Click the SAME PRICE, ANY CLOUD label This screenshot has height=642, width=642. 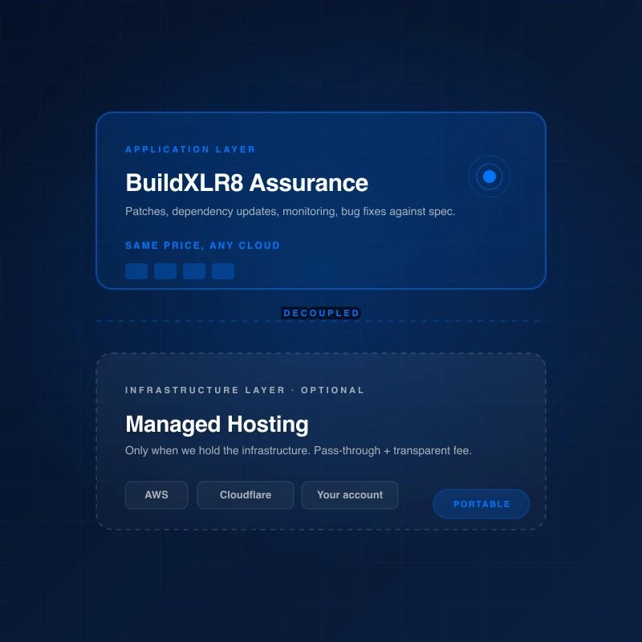point(203,246)
